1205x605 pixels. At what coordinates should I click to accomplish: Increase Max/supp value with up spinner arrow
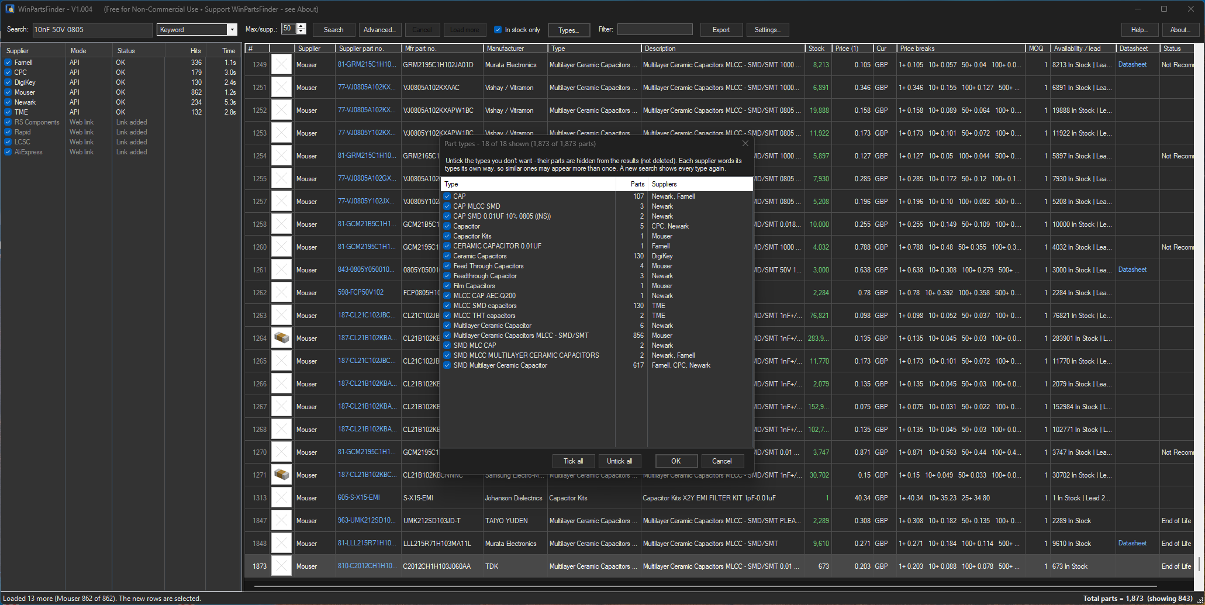pos(301,26)
